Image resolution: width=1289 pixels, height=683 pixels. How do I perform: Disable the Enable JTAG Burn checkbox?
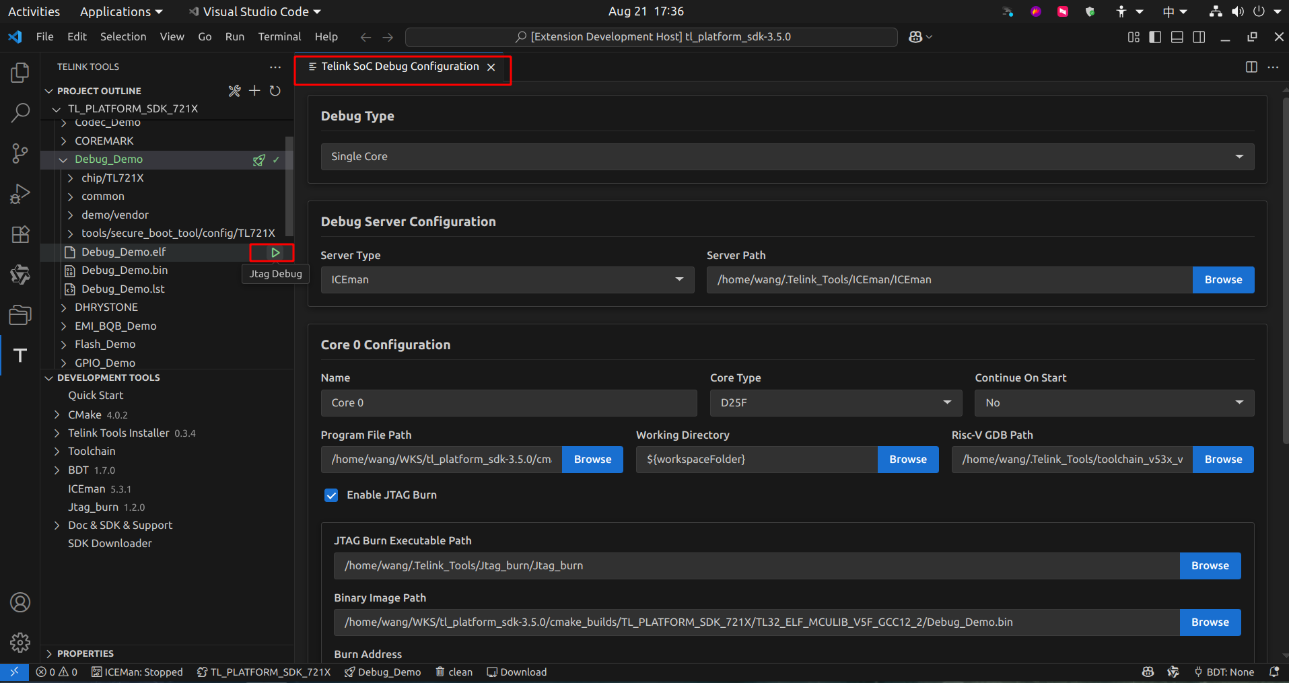click(331, 495)
